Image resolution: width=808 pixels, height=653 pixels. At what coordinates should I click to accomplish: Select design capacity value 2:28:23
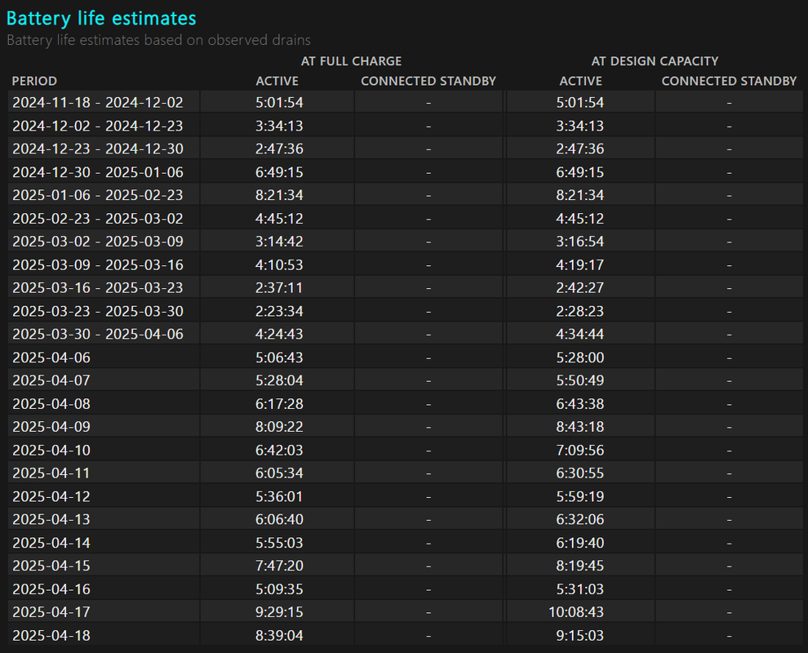(x=579, y=311)
